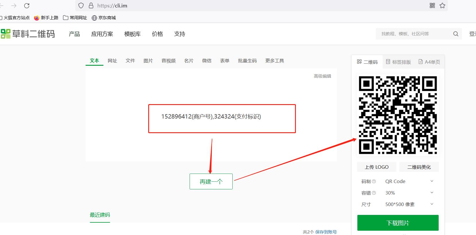Click the 上传 LOGO button
476x235 pixels.
377,167
